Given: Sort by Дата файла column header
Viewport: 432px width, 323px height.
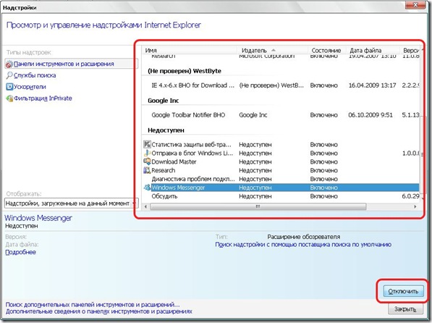Looking at the screenshot, I should (x=372, y=51).
